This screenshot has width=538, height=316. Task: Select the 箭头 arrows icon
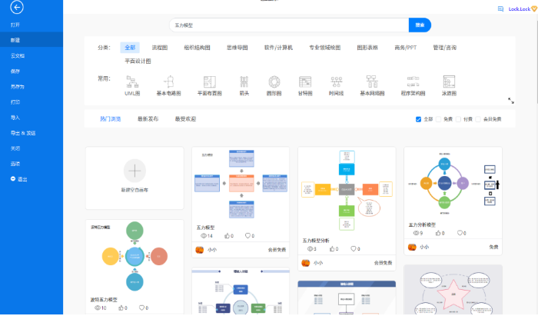coord(244,82)
